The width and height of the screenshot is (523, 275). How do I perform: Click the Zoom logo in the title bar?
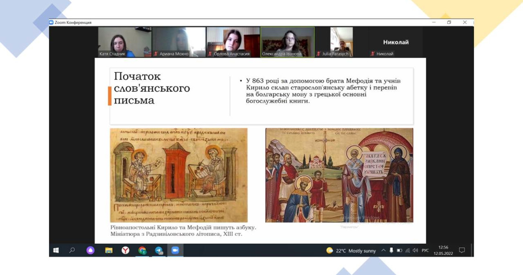coord(51,22)
